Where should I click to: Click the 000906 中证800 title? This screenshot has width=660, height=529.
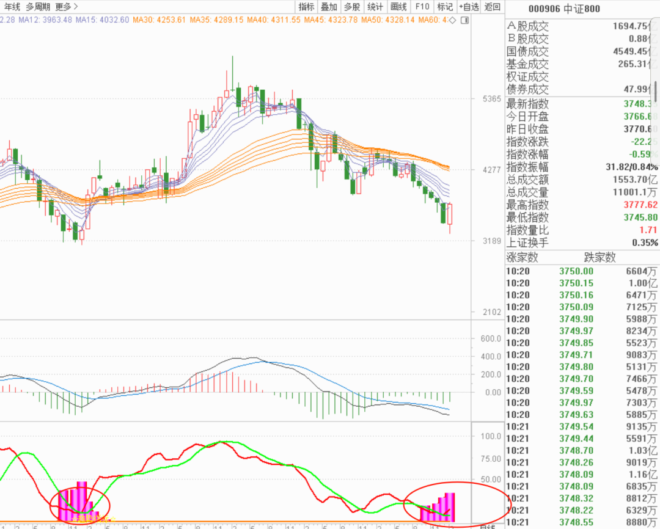pyautogui.click(x=564, y=9)
